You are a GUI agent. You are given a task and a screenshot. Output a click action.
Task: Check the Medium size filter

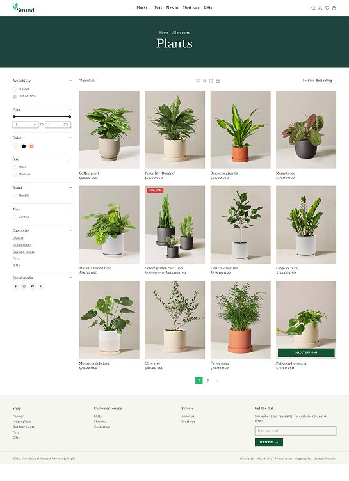[x=15, y=175]
